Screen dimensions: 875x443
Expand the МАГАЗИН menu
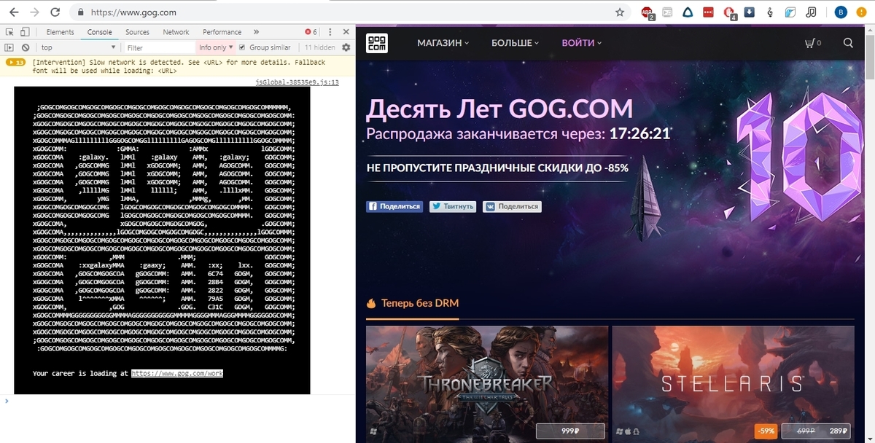coord(443,43)
